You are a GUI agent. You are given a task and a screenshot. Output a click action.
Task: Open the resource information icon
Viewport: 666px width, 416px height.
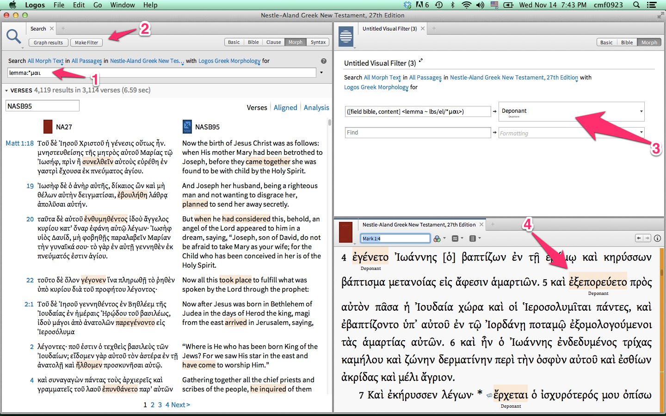(657, 238)
